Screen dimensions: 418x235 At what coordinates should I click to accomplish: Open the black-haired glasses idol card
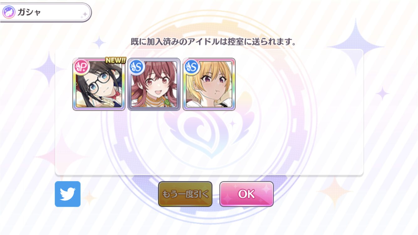coord(99,84)
